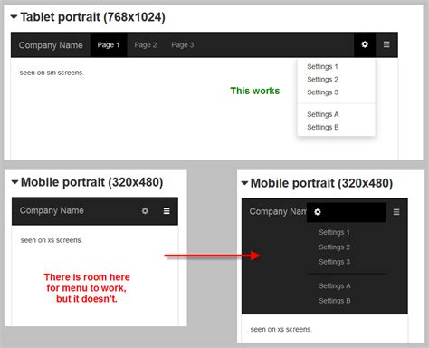Open hamburger menu in left mobile navbar
This screenshot has height=348, width=429.
[167, 211]
